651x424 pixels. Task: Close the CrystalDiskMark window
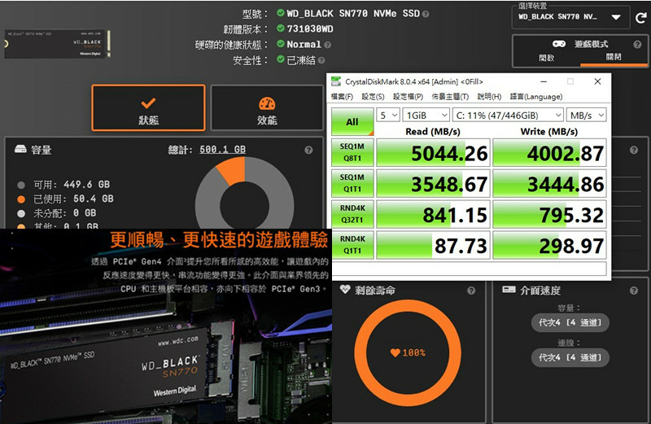(597, 81)
